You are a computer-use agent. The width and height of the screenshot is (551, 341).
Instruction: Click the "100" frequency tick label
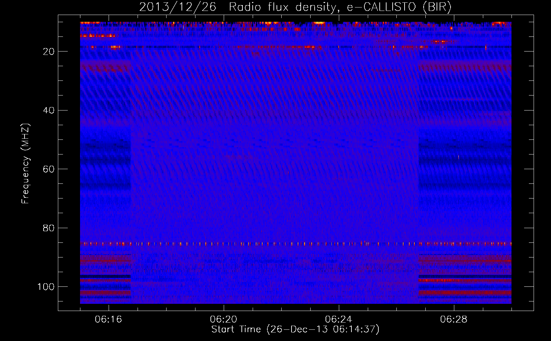click(46, 287)
